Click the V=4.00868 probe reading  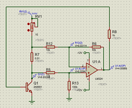[121, 69]
